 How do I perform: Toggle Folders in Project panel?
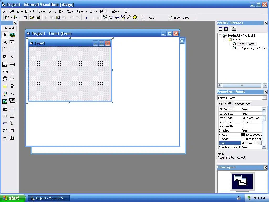tap(234, 29)
